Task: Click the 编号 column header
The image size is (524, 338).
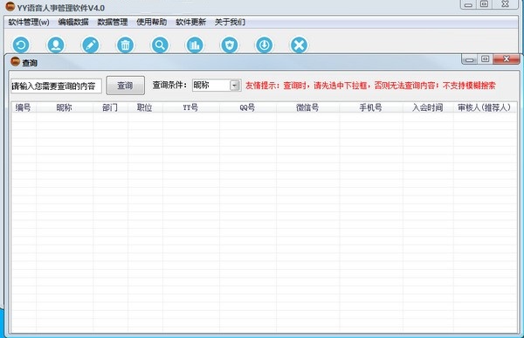Action: point(24,107)
